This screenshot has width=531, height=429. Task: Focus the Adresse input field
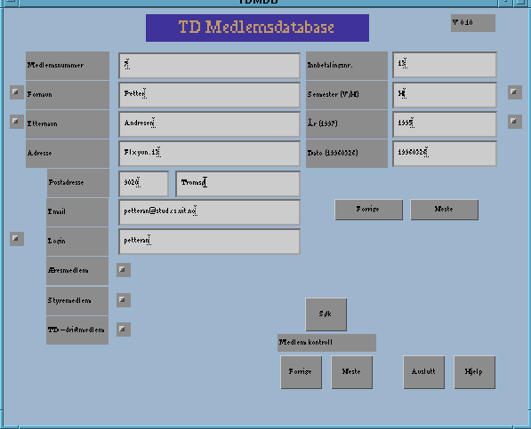[209, 154]
